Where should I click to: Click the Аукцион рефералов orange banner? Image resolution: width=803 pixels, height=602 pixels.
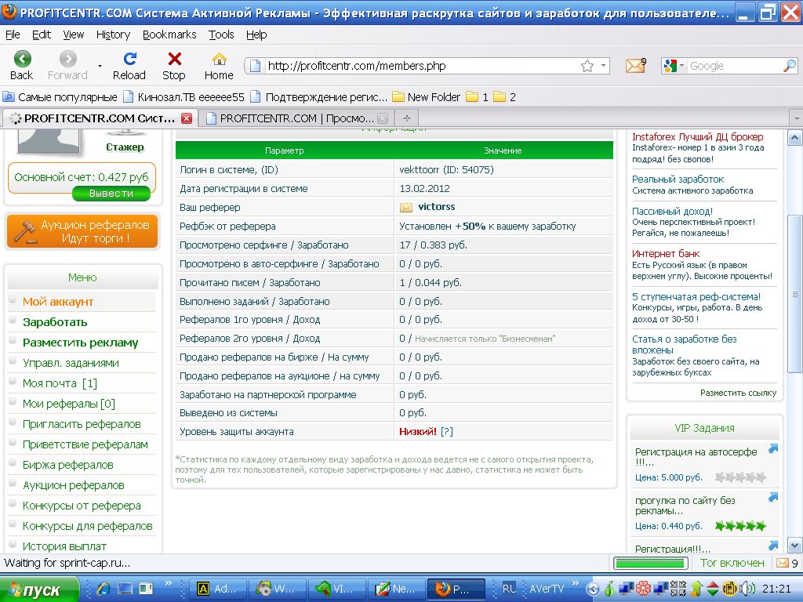(x=82, y=231)
